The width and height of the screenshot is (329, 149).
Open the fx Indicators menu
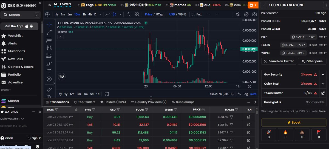[x=128, y=14]
